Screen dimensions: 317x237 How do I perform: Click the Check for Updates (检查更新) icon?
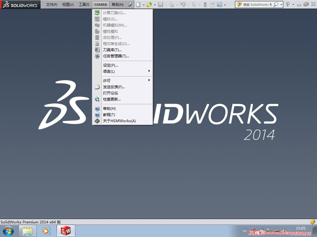(97, 99)
